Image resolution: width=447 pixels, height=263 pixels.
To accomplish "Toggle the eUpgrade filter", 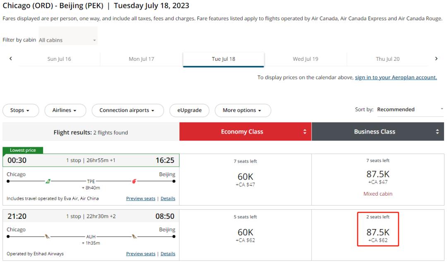I will [x=190, y=110].
